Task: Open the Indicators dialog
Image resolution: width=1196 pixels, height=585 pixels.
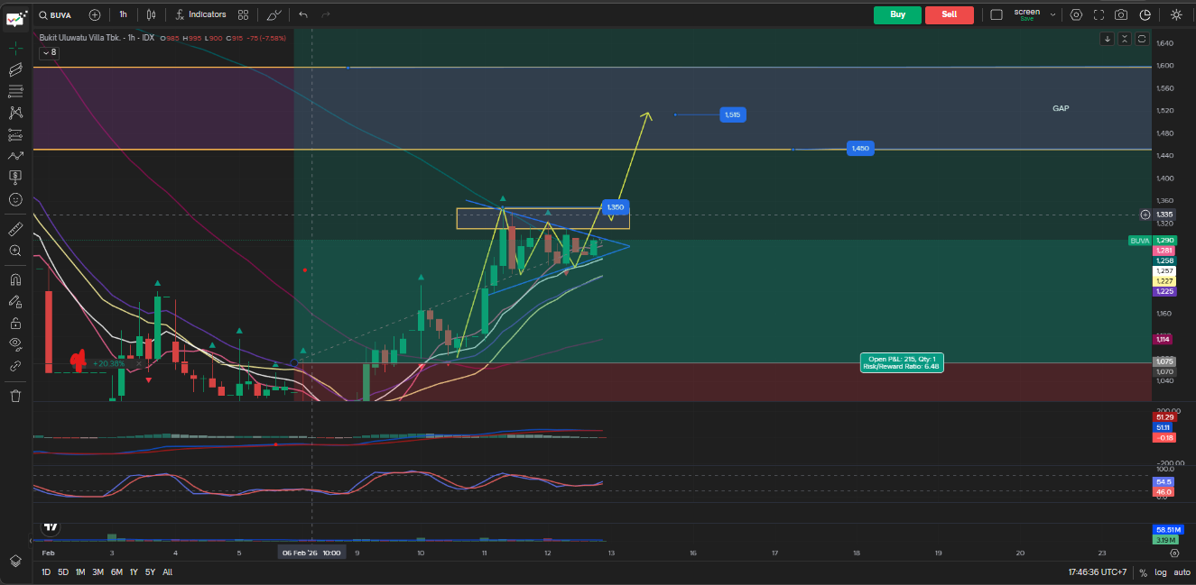Action: point(200,14)
